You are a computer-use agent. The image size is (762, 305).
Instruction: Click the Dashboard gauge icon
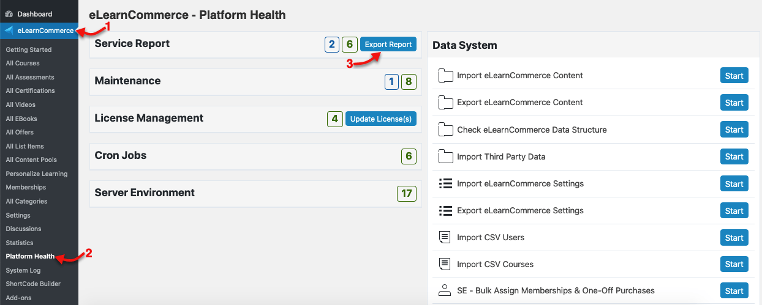pyautogui.click(x=9, y=13)
